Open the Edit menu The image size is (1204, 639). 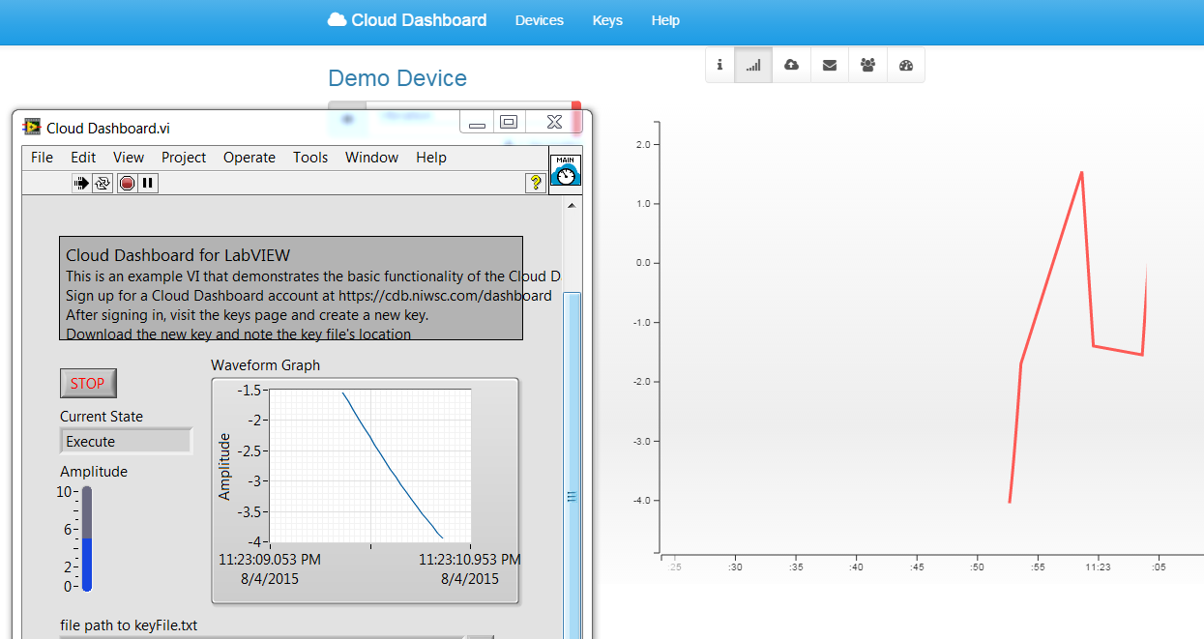click(x=83, y=158)
